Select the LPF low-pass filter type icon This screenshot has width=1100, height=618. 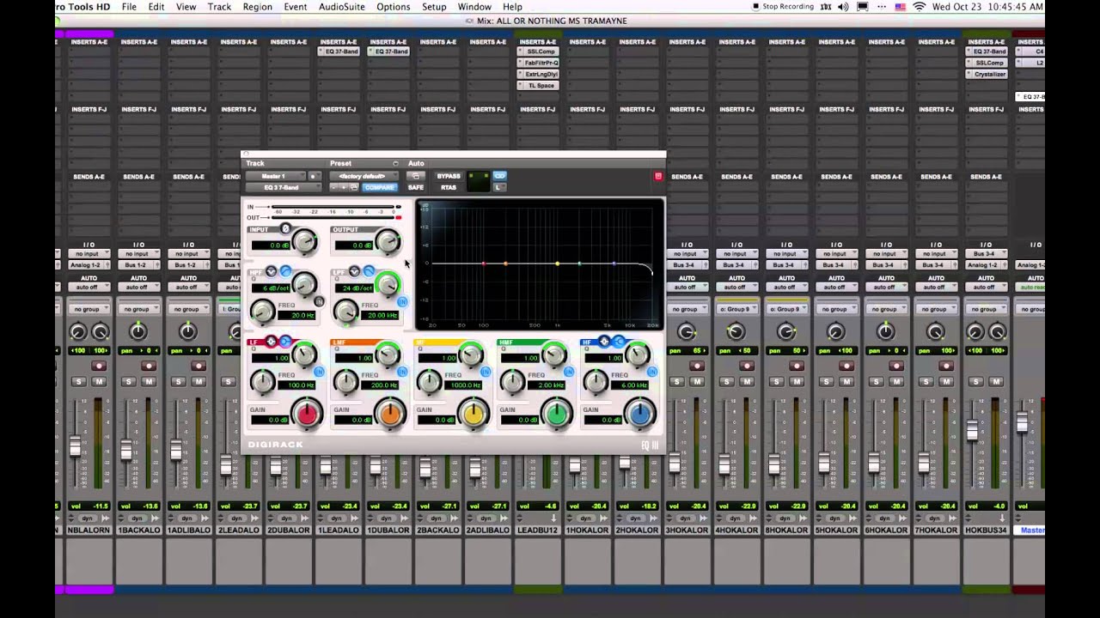coord(369,271)
